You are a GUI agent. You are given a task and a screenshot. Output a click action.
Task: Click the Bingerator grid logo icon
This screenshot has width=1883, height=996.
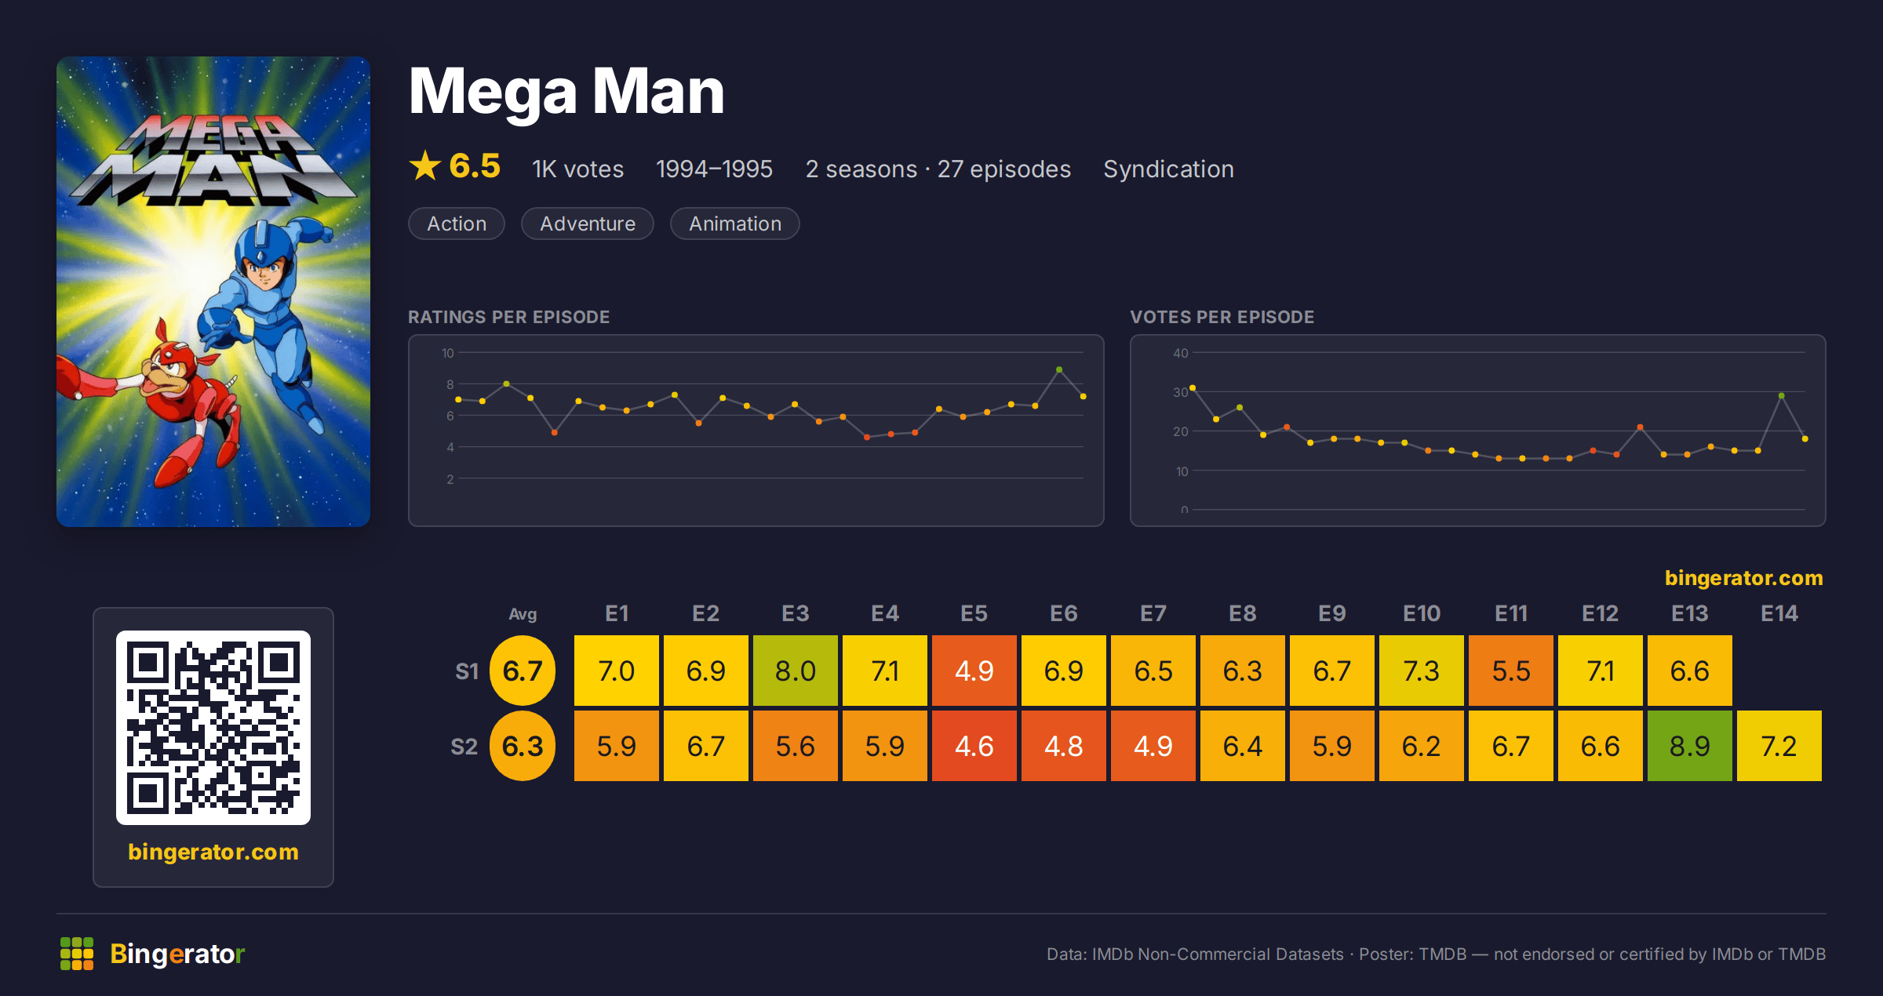(x=77, y=954)
